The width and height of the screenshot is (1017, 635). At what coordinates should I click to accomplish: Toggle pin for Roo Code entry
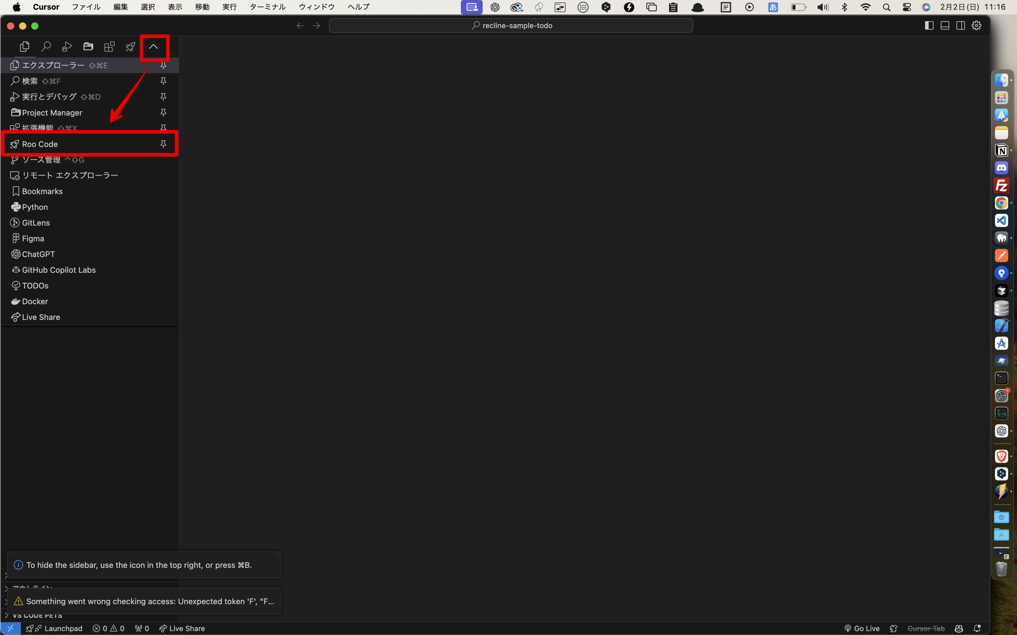pos(163,144)
